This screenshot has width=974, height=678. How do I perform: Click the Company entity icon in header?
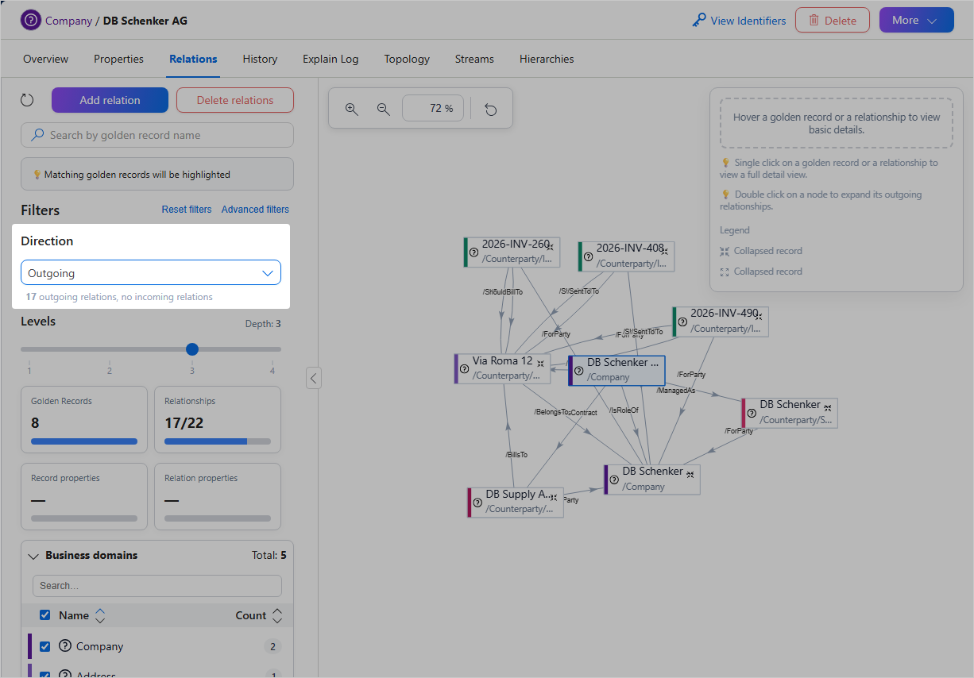(30, 21)
